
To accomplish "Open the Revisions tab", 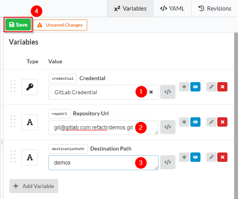I will click(x=215, y=8).
